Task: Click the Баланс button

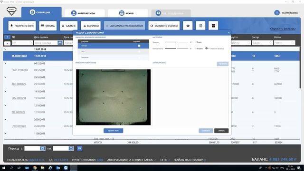Action: (69, 26)
